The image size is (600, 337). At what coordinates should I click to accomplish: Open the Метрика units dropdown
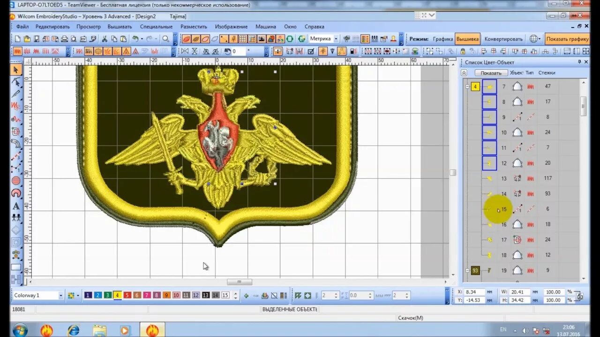tap(336, 39)
